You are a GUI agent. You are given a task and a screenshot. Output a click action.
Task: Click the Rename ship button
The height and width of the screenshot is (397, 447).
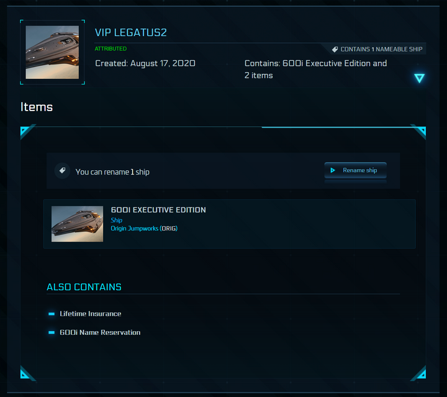point(355,170)
